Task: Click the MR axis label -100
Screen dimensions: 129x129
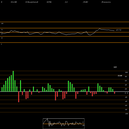Action: click(126, 114)
